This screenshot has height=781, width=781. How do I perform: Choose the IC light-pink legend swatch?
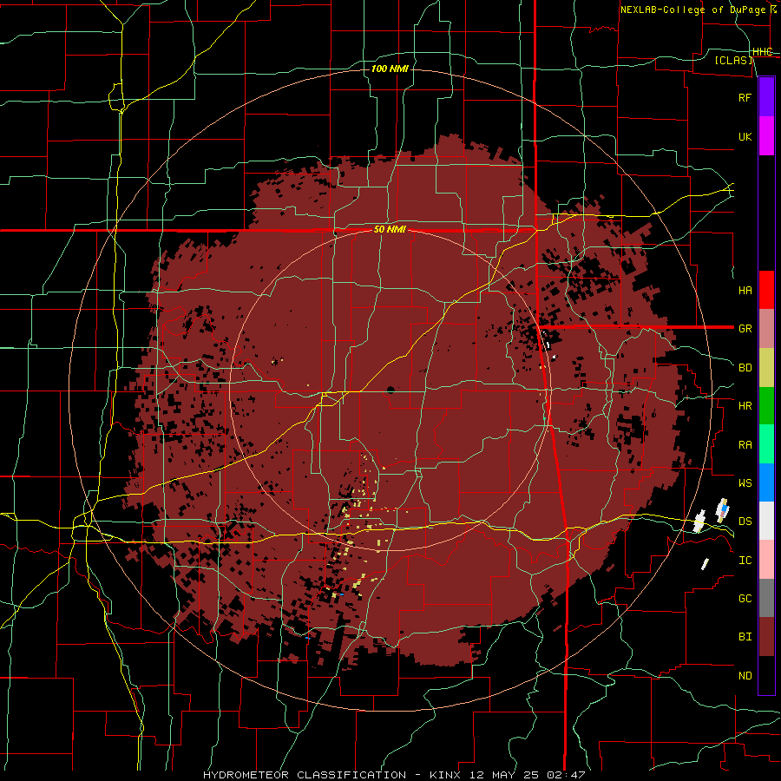tap(766, 560)
